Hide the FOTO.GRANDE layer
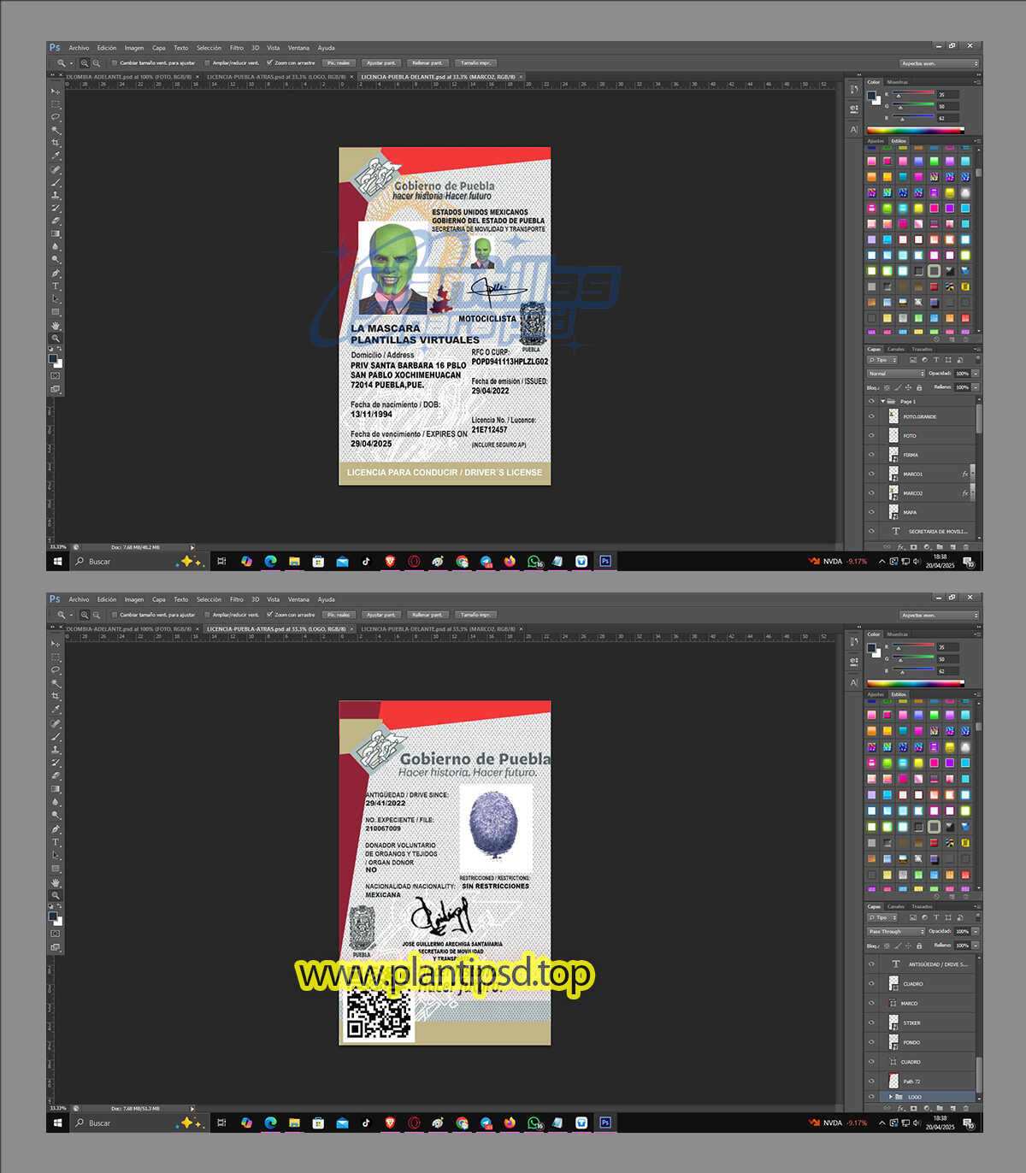Image resolution: width=1026 pixels, height=1173 pixels. click(871, 416)
